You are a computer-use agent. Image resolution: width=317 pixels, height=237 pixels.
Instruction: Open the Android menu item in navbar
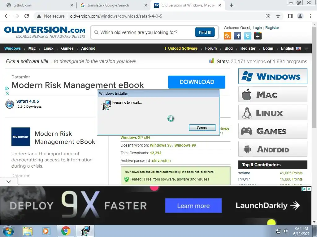pos(88,48)
